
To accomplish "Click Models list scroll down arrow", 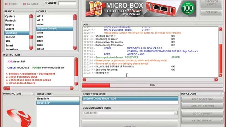I will (x=75, y=48).
